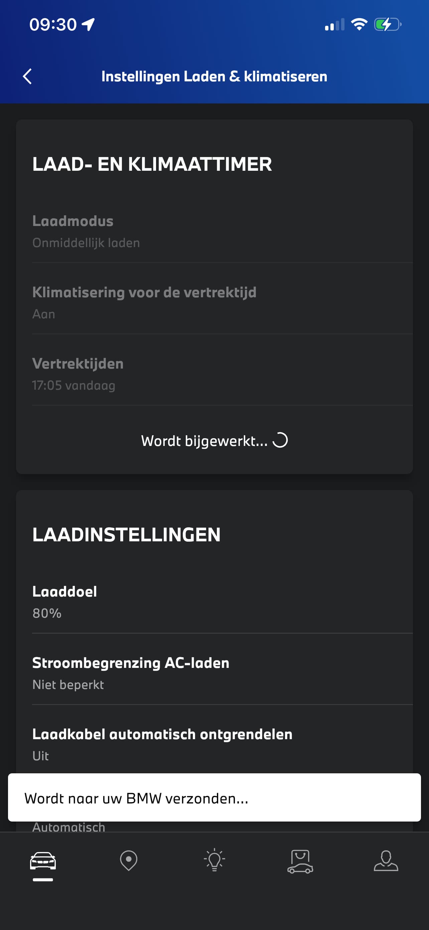
Task: Tap the Wi-Fi status icon
Action: click(359, 24)
